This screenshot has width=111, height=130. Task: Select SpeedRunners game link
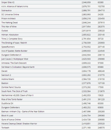point(8,47)
